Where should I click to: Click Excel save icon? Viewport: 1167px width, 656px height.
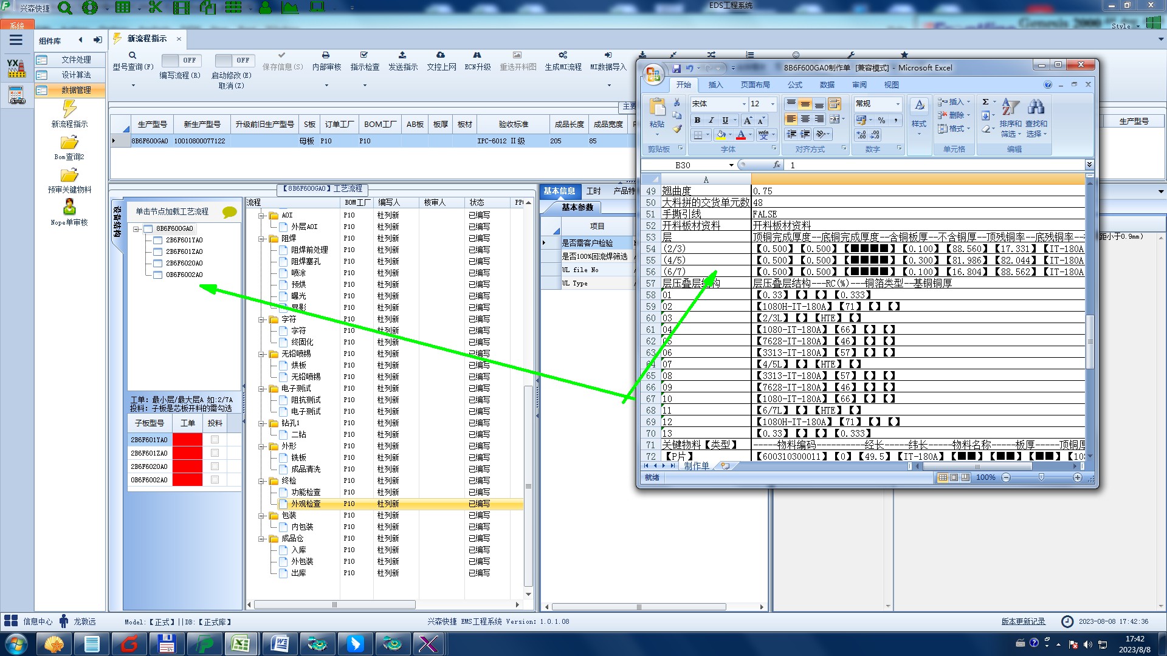(x=676, y=68)
